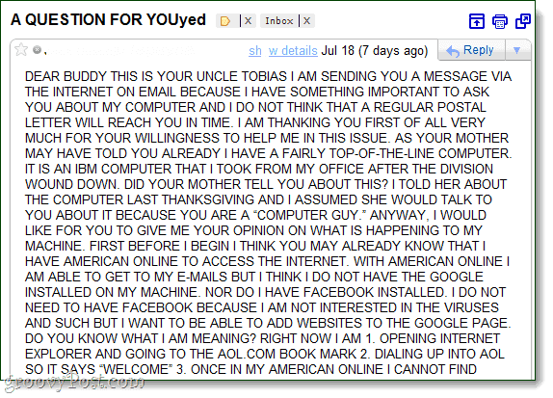Reply to the email
Screen dimensions: 553x398
471,50
